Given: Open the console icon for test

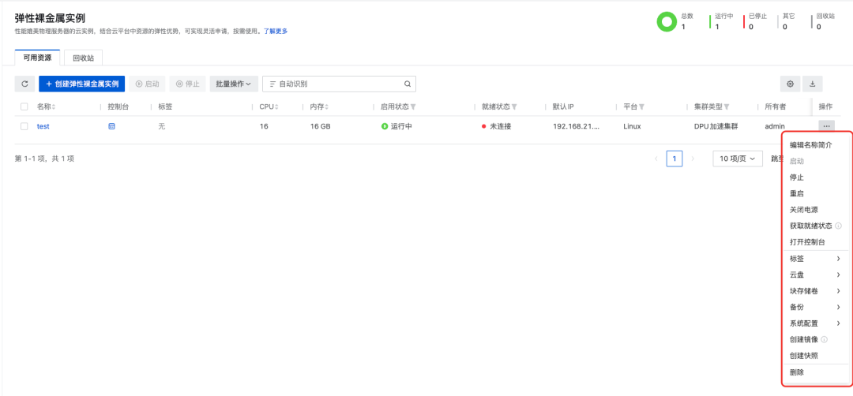Looking at the screenshot, I should (x=111, y=126).
